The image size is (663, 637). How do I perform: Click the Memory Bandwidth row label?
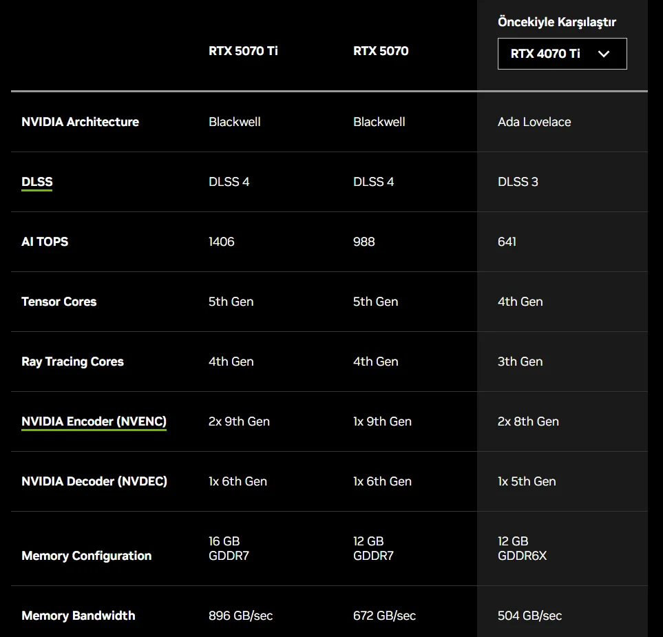tap(78, 616)
